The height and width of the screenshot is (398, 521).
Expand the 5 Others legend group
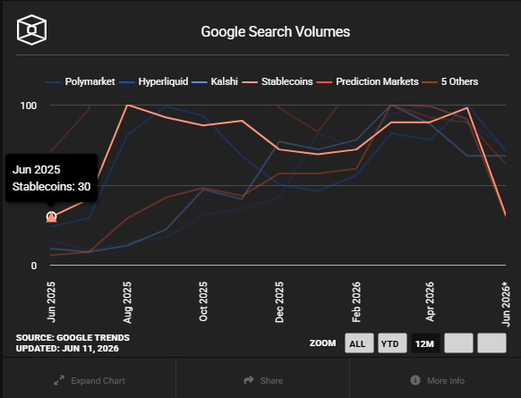[459, 81]
